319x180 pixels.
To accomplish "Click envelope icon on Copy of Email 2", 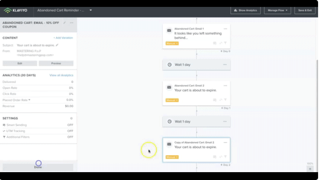I will point(169,144).
